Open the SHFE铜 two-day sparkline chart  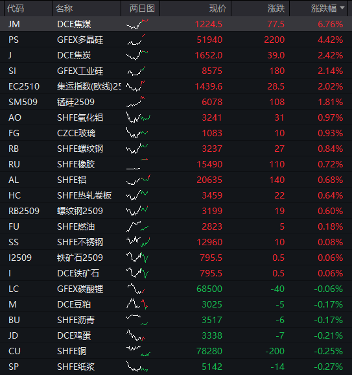coord(138,351)
